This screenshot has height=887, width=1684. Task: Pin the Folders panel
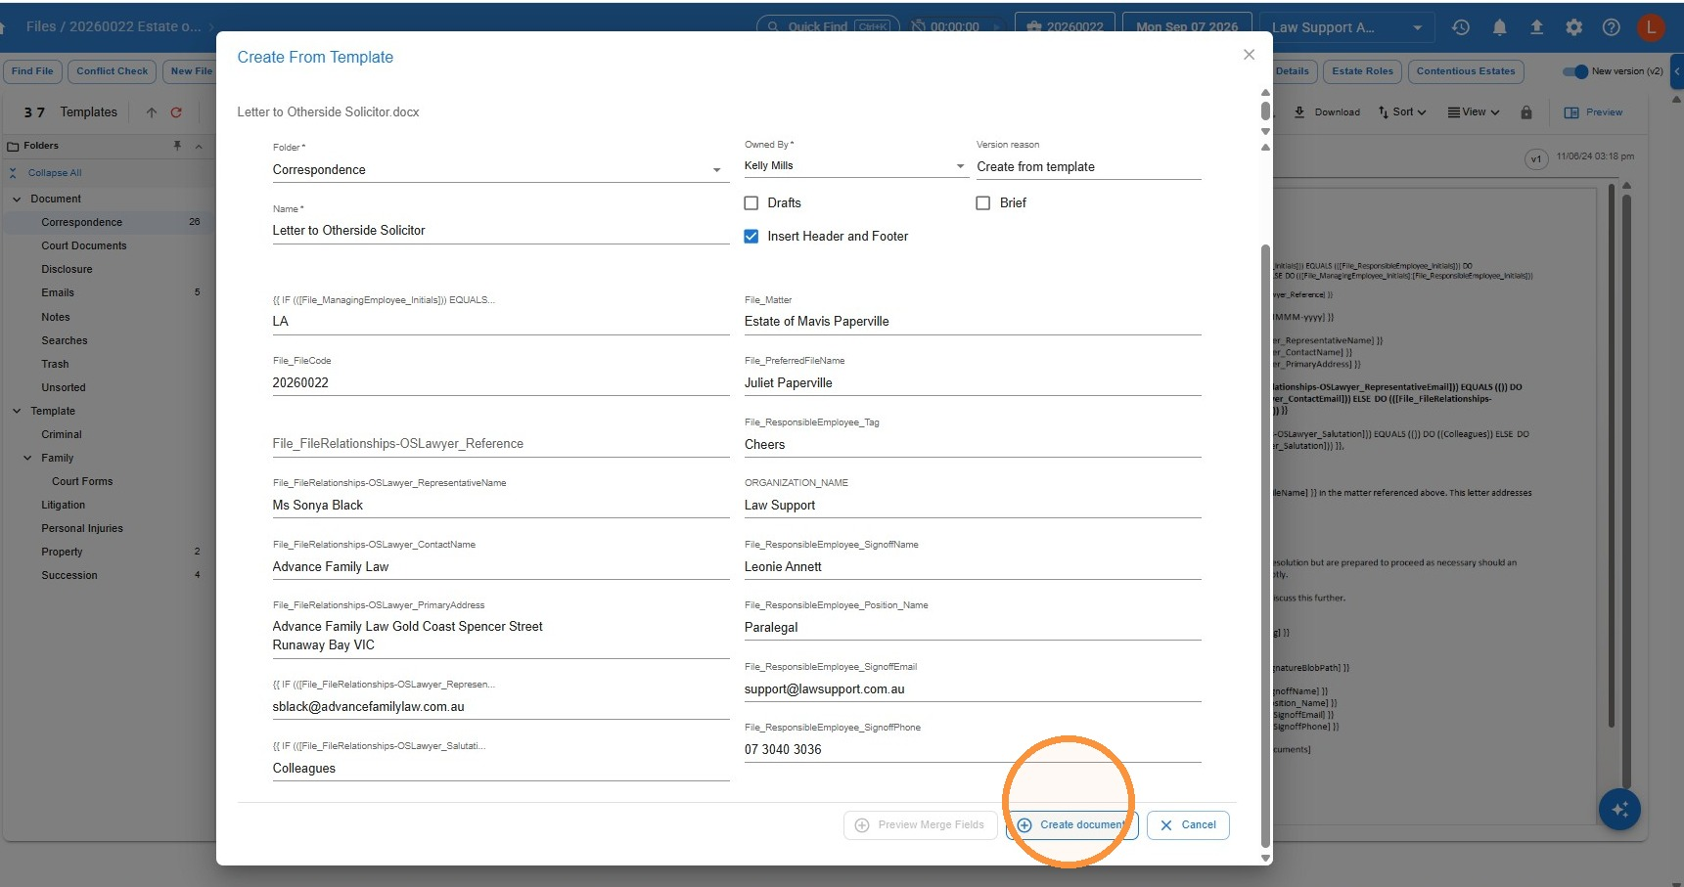[x=177, y=146]
